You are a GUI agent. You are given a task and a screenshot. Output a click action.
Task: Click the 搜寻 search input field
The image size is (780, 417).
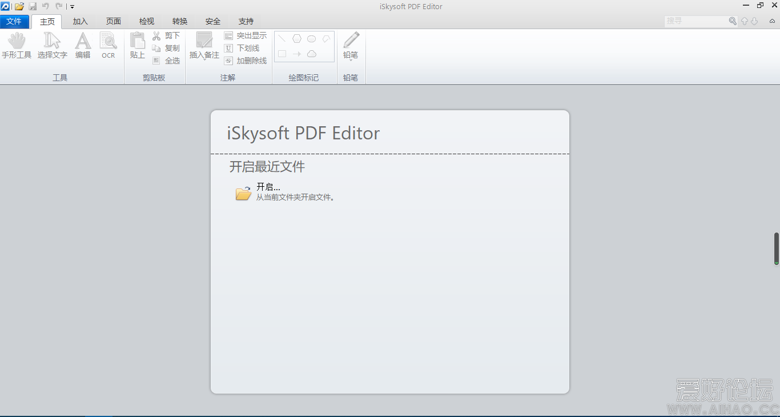pyautogui.click(x=697, y=21)
